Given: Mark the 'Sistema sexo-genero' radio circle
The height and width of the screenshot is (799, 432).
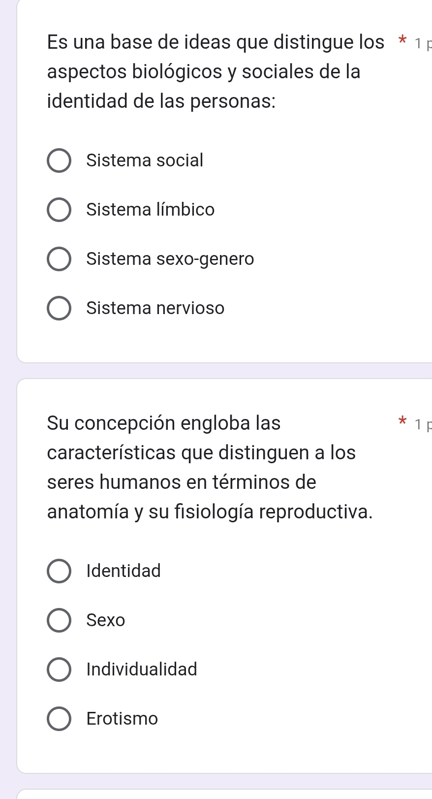Looking at the screenshot, I should pyautogui.click(x=59, y=259).
